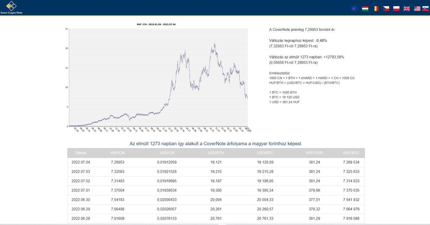The height and width of the screenshot is (225, 430).
Task: Choose the Slovak flag
Action: pos(426,8)
